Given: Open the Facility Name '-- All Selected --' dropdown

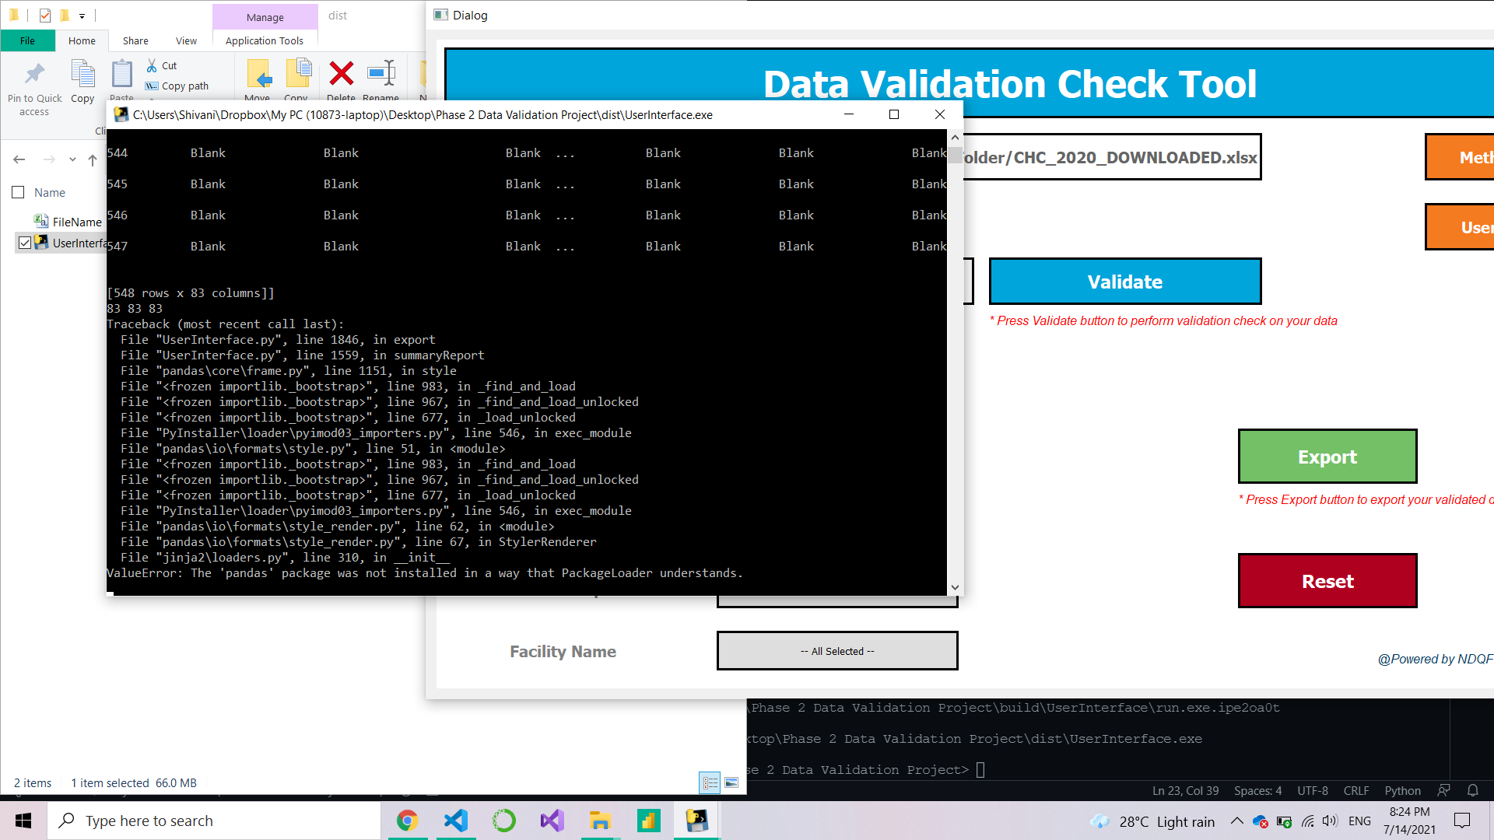Looking at the screenshot, I should [x=836, y=650].
